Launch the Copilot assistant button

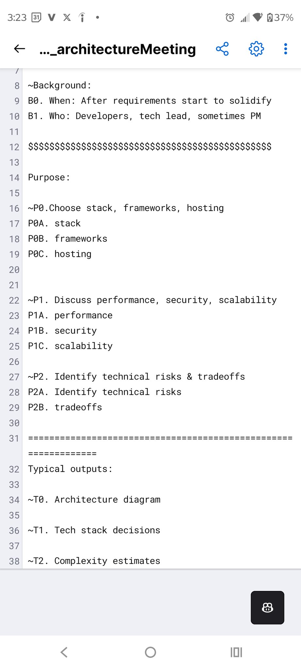tap(267, 608)
